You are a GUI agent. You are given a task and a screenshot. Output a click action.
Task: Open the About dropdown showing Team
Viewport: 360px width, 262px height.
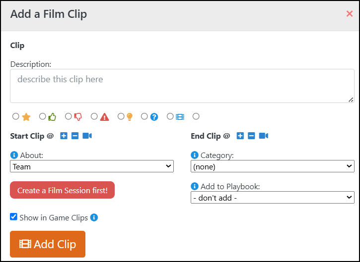[x=92, y=166]
